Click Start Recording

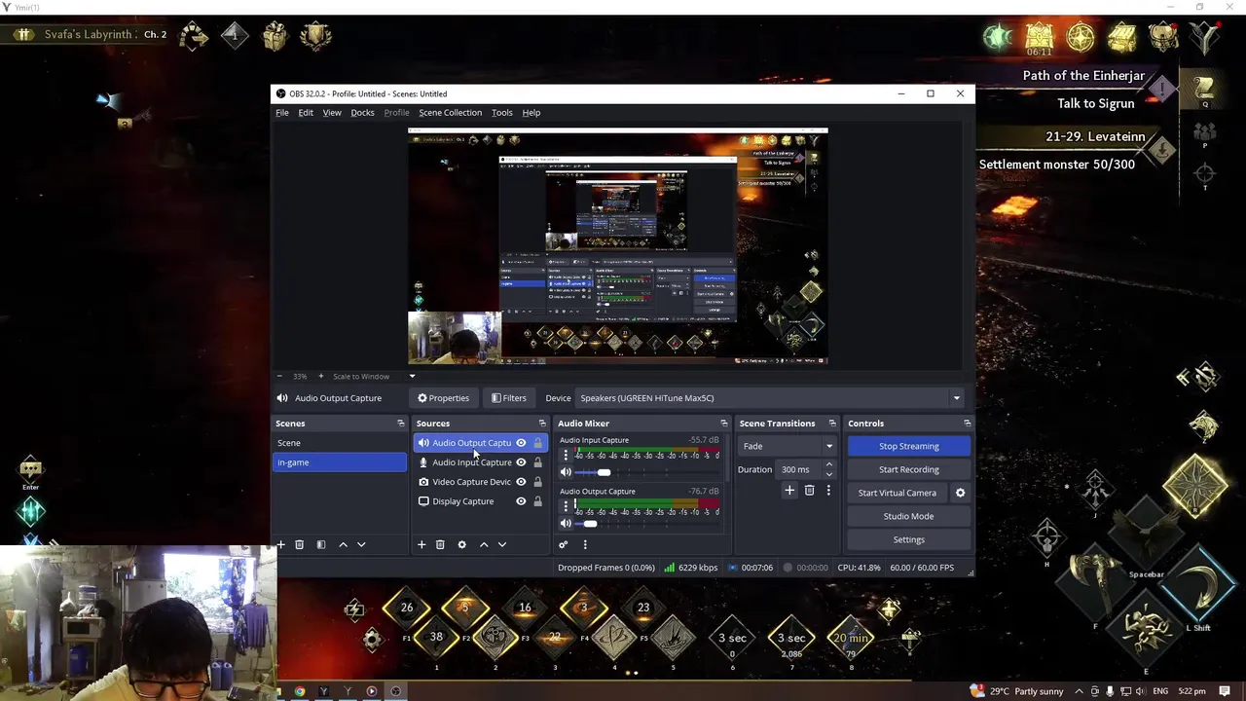pos(908,469)
